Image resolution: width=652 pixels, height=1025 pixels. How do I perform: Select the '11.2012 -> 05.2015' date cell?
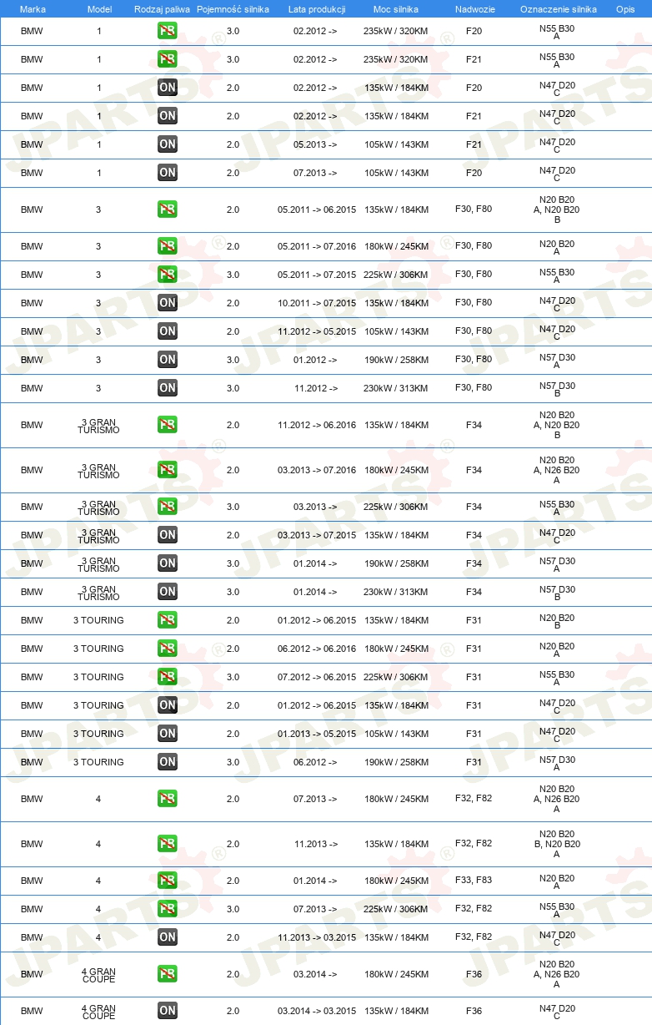pos(317,331)
